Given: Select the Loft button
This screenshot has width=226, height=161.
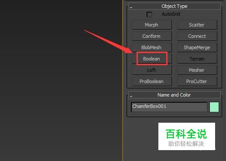Looking at the screenshot, I should pyautogui.click(x=152, y=70).
